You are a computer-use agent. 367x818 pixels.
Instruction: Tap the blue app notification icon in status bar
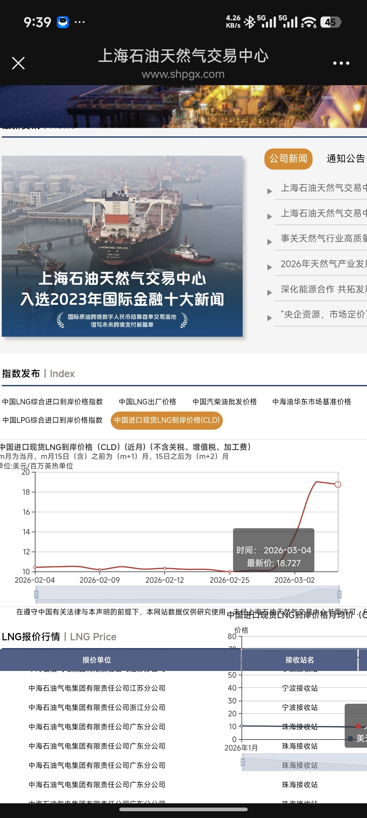coord(63,22)
